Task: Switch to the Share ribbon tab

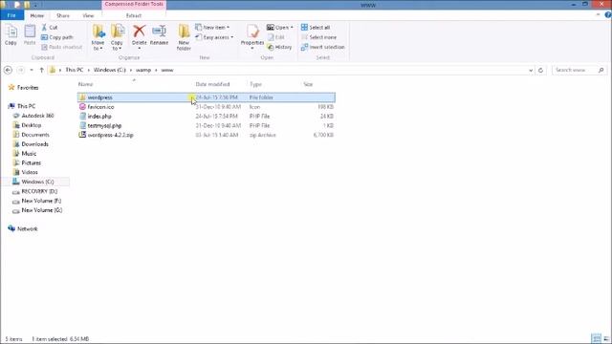Action: [x=63, y=15]
